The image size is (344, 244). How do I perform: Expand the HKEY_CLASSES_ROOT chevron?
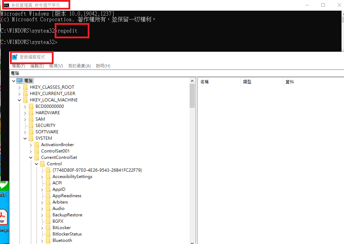click(19, 88)
